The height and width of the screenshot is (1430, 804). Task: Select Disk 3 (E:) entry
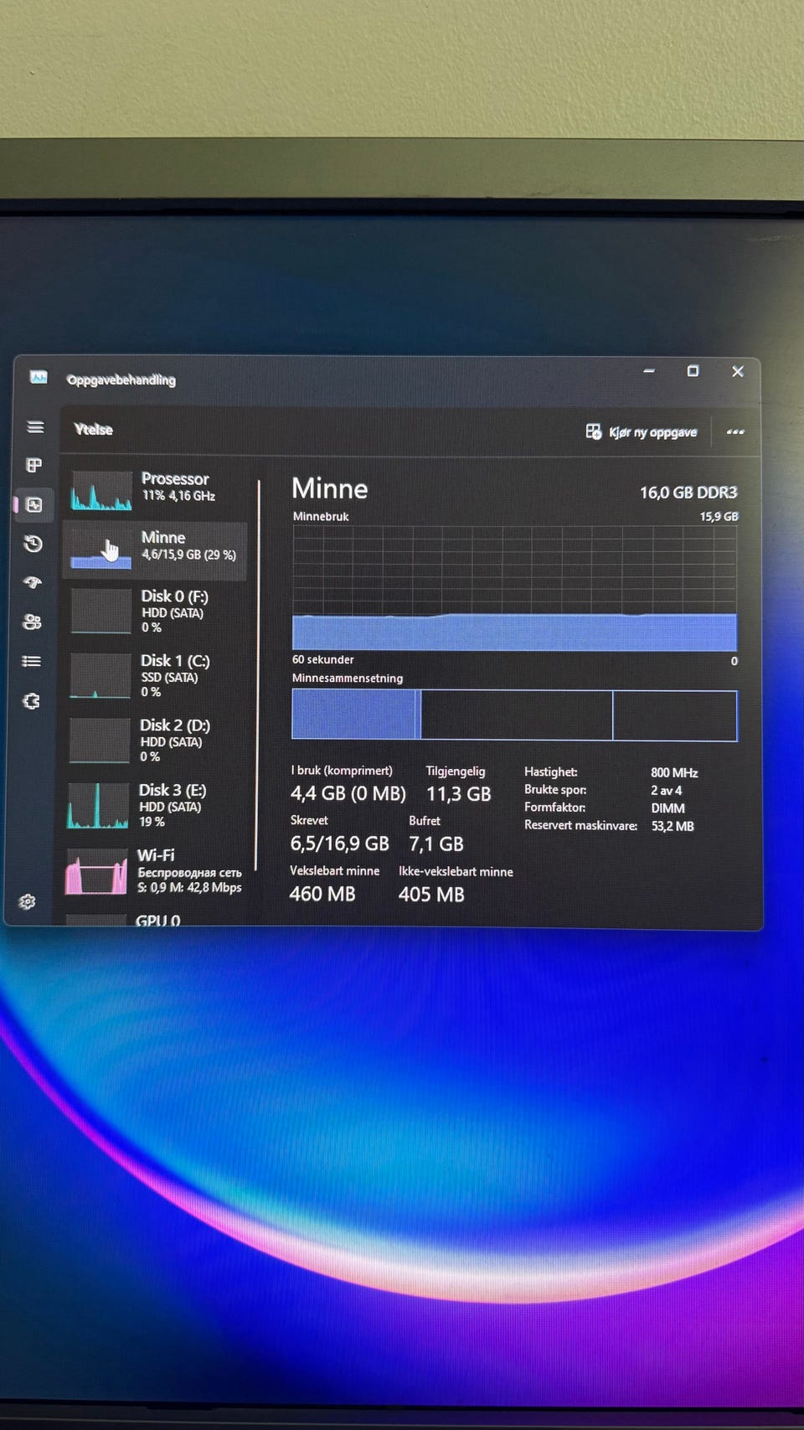pyautogui.click(x=155, y=806)
